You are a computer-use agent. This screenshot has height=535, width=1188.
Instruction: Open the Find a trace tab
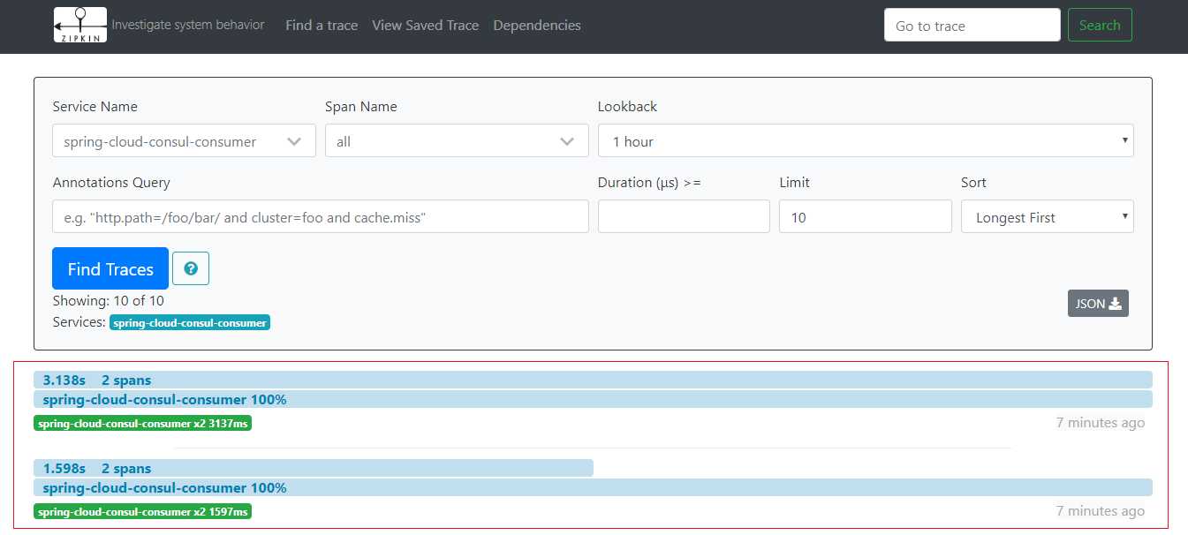coord(322,26)
